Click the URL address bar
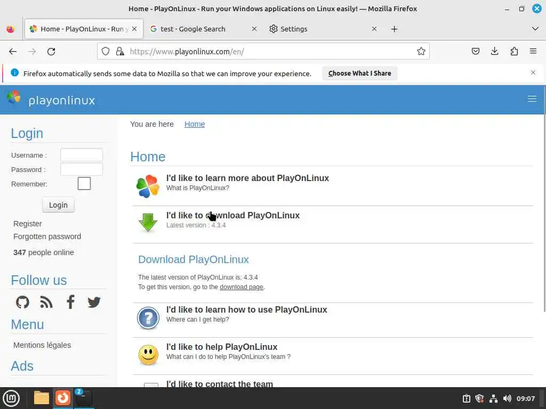 [x=263, y=52]
